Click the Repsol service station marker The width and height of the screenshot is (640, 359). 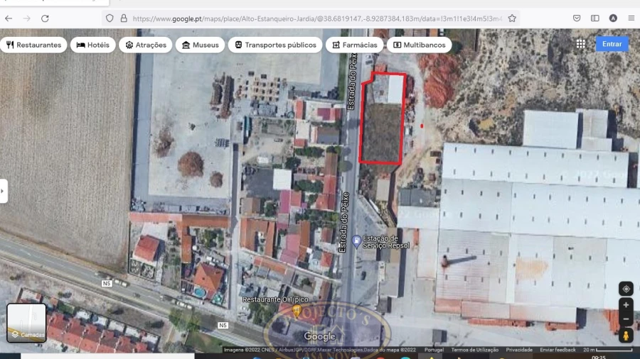356,241
